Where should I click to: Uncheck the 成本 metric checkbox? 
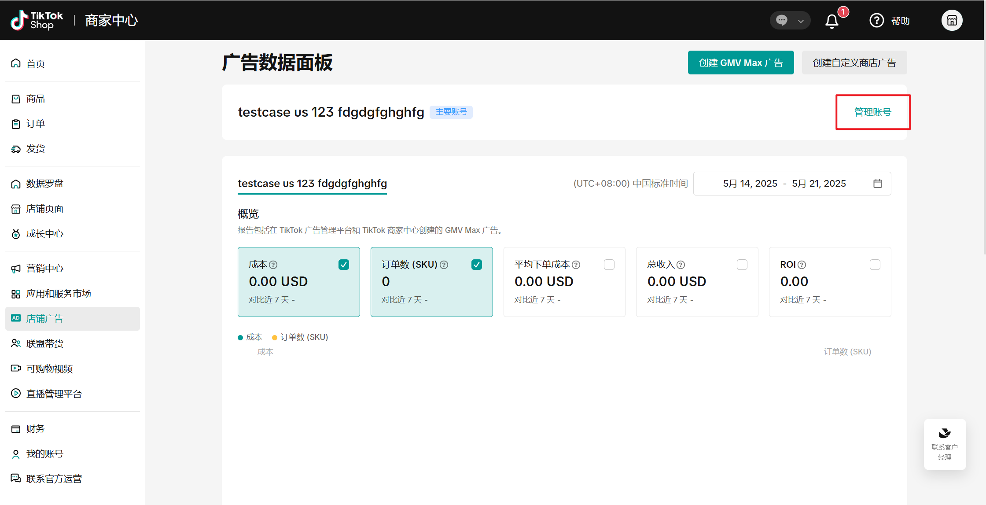[x=344, y=265]
